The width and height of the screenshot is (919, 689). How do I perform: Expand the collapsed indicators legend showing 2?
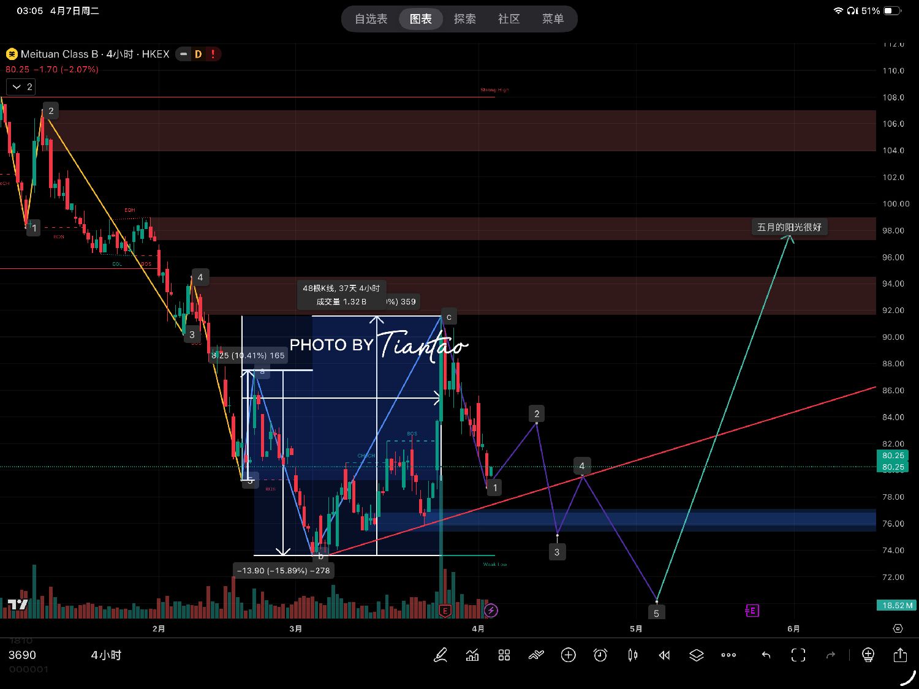(x=21, y=87)
